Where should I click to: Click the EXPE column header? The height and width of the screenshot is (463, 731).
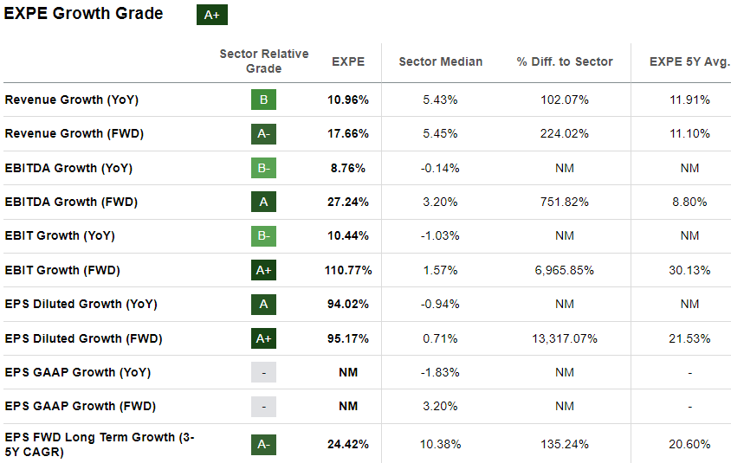point(348,61)
